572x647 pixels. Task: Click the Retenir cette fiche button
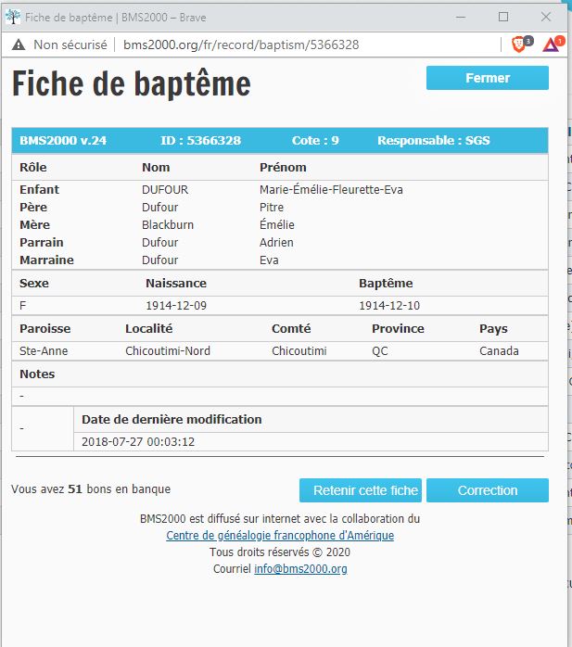tap(361, 490)
